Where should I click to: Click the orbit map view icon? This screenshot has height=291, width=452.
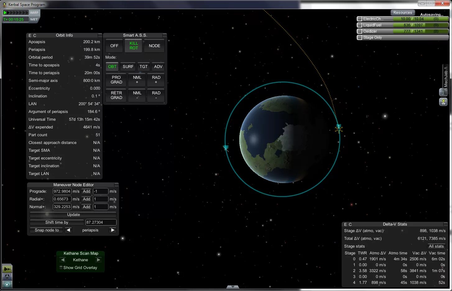(7, 284)
